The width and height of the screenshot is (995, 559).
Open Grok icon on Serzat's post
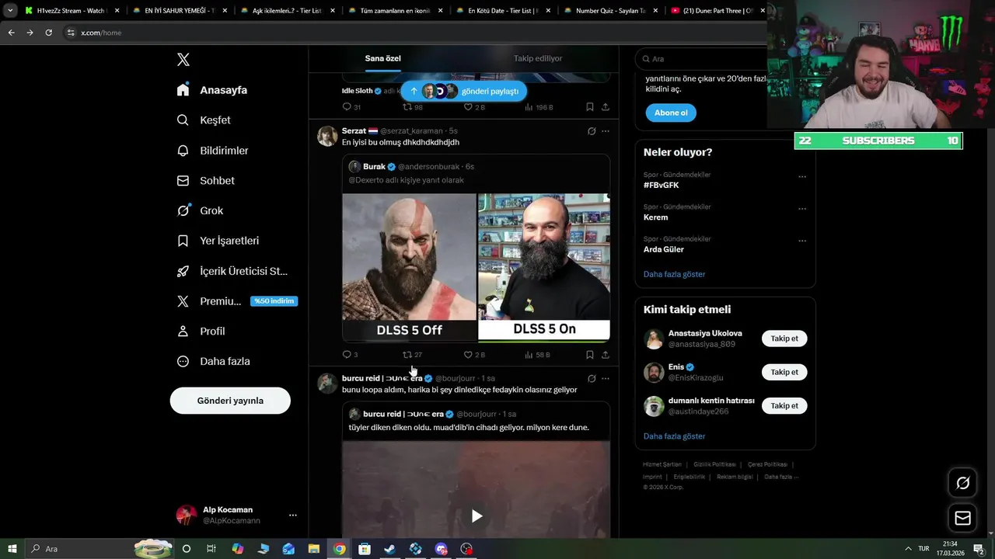pyautogui.click(x=592, y=131)
